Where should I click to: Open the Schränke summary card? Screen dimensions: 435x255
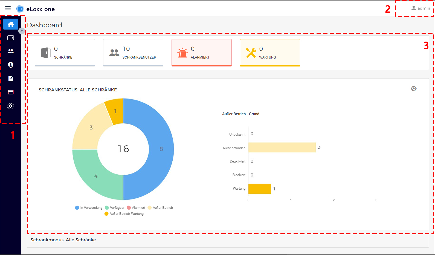(x=65, y=53)
